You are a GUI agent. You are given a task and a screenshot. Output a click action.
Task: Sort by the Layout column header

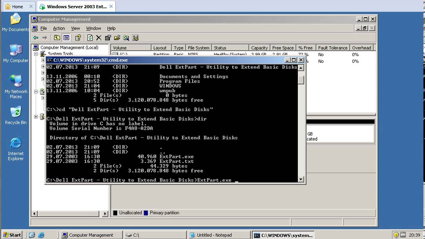[x=161, y=48]
